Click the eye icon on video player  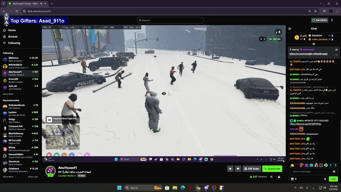(164, 94)
